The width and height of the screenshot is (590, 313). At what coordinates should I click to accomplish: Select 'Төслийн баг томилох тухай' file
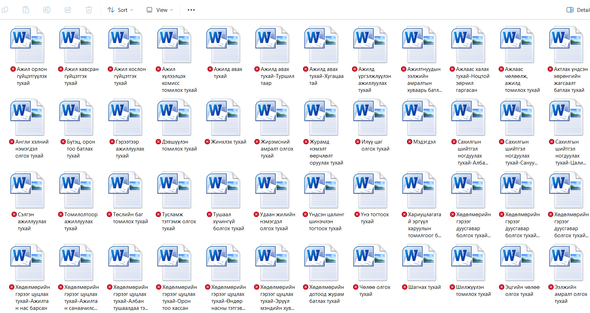[125, 190]
